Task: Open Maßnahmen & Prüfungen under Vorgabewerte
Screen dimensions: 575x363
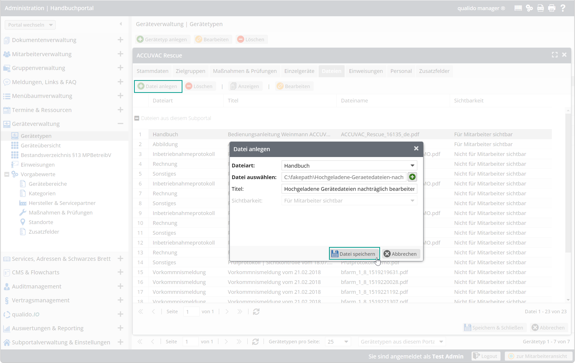Action: point(61,213)
